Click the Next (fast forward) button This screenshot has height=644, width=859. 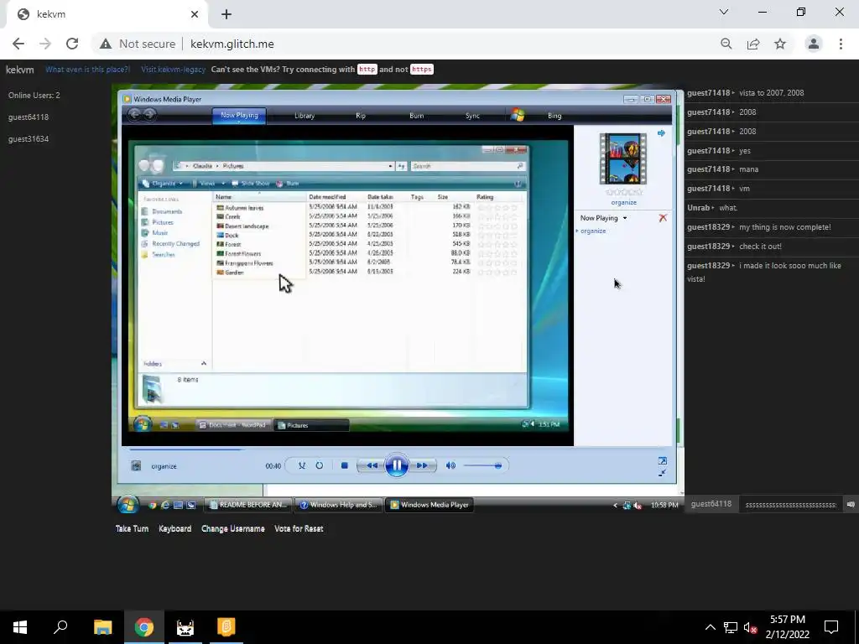click(x=422, y=465)
